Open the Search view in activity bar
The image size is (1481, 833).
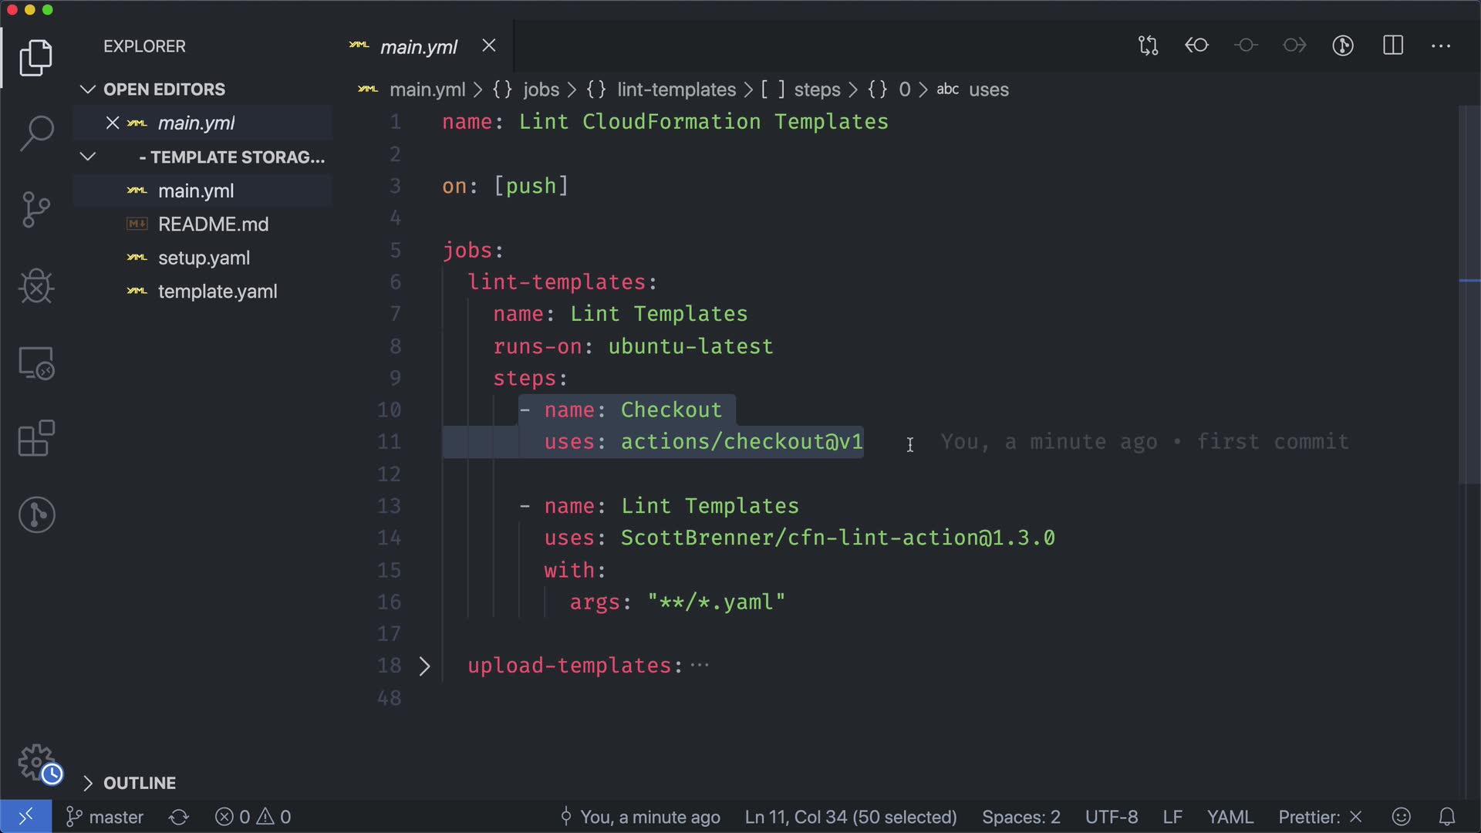36,133
